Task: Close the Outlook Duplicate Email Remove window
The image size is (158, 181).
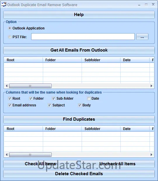Action: (x=153, y=4)
